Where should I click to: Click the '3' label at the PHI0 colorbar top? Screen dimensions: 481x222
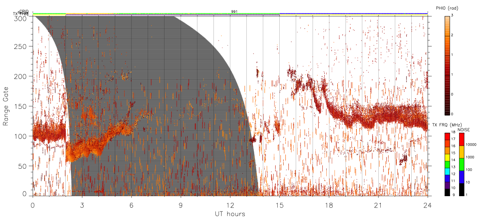pos(452,15)
